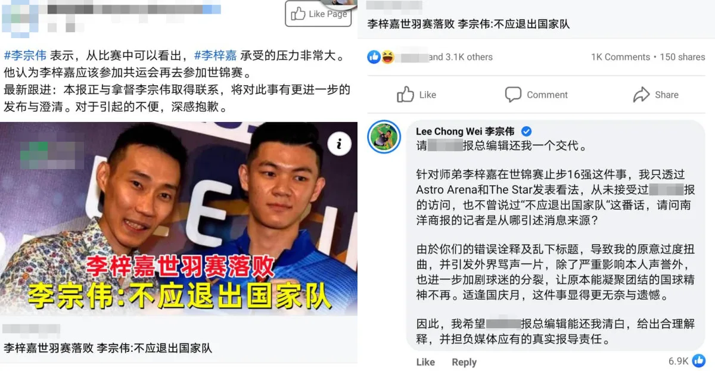Open the info icon on the photo

tap(339, 143)
